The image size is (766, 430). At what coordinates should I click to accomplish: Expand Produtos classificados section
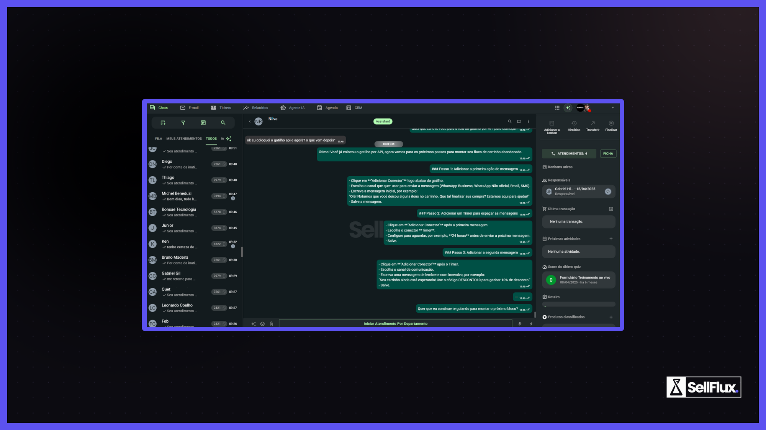(x=611, y=317)
